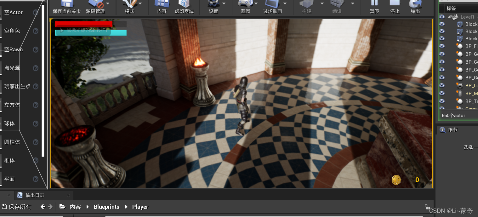
Task: Click the 660个actor count text
Action: pos(453,116)
